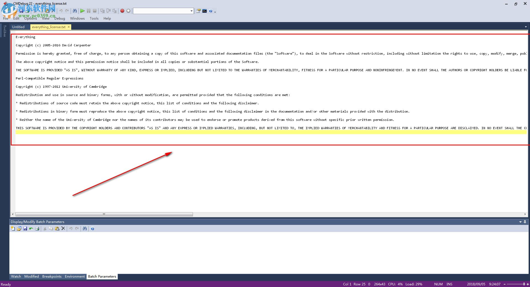The width and height of the screenshot is (530, 287).
Task: Click Copy icon in Batch Parameters toolbar
Action: click(x=51, y=228)
